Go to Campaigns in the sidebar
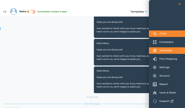185x108 pixels. 167,42
